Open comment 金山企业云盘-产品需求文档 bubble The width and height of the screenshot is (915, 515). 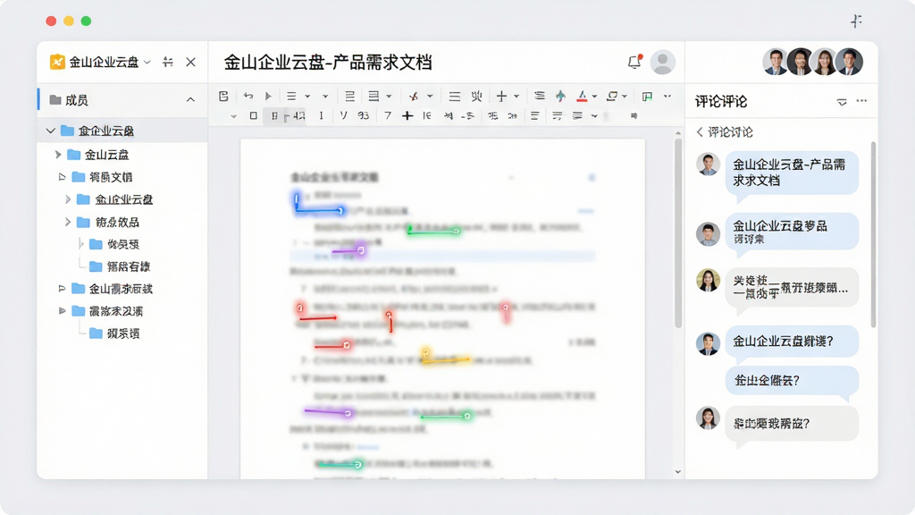click(x=792, y=173)
